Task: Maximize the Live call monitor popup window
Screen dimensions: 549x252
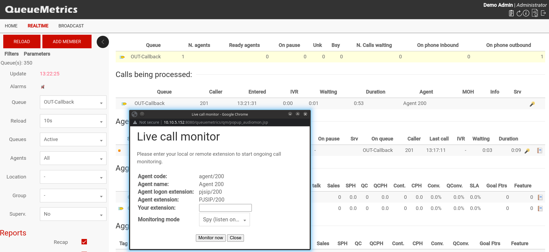Action: point(298,114)
